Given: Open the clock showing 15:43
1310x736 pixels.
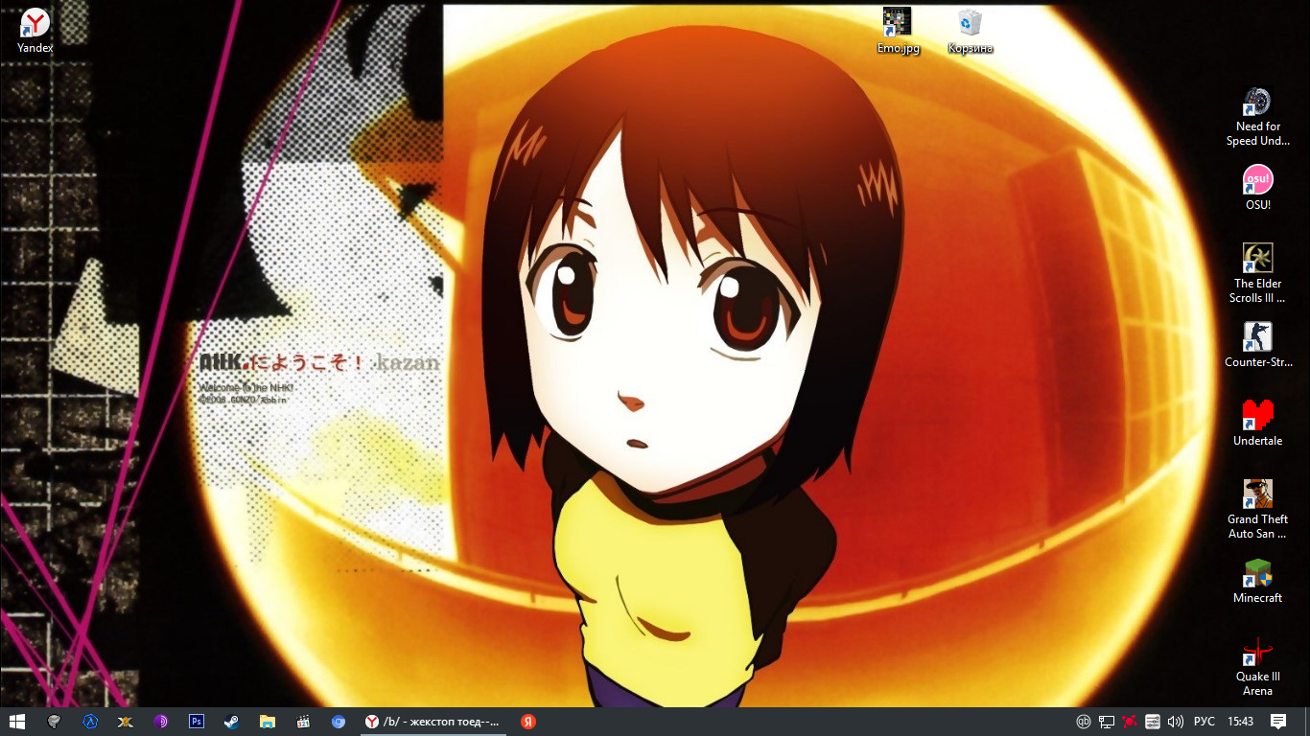Looking at the screenshot, I should tap(1241, 722).
